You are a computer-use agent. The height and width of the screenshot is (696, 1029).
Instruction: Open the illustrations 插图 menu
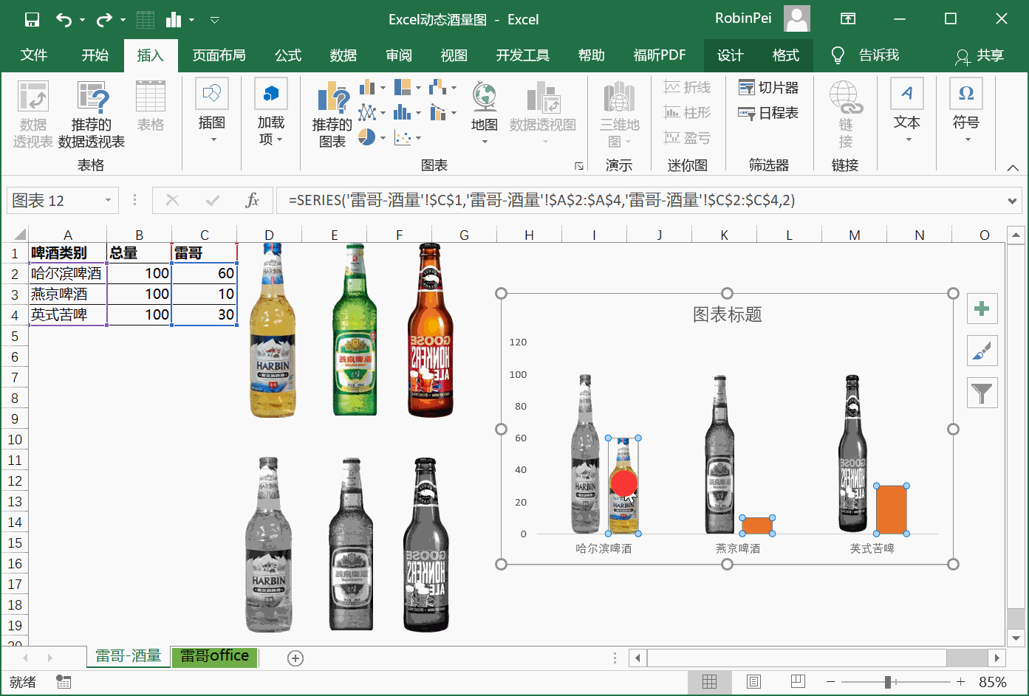click(x=212, y=112)
